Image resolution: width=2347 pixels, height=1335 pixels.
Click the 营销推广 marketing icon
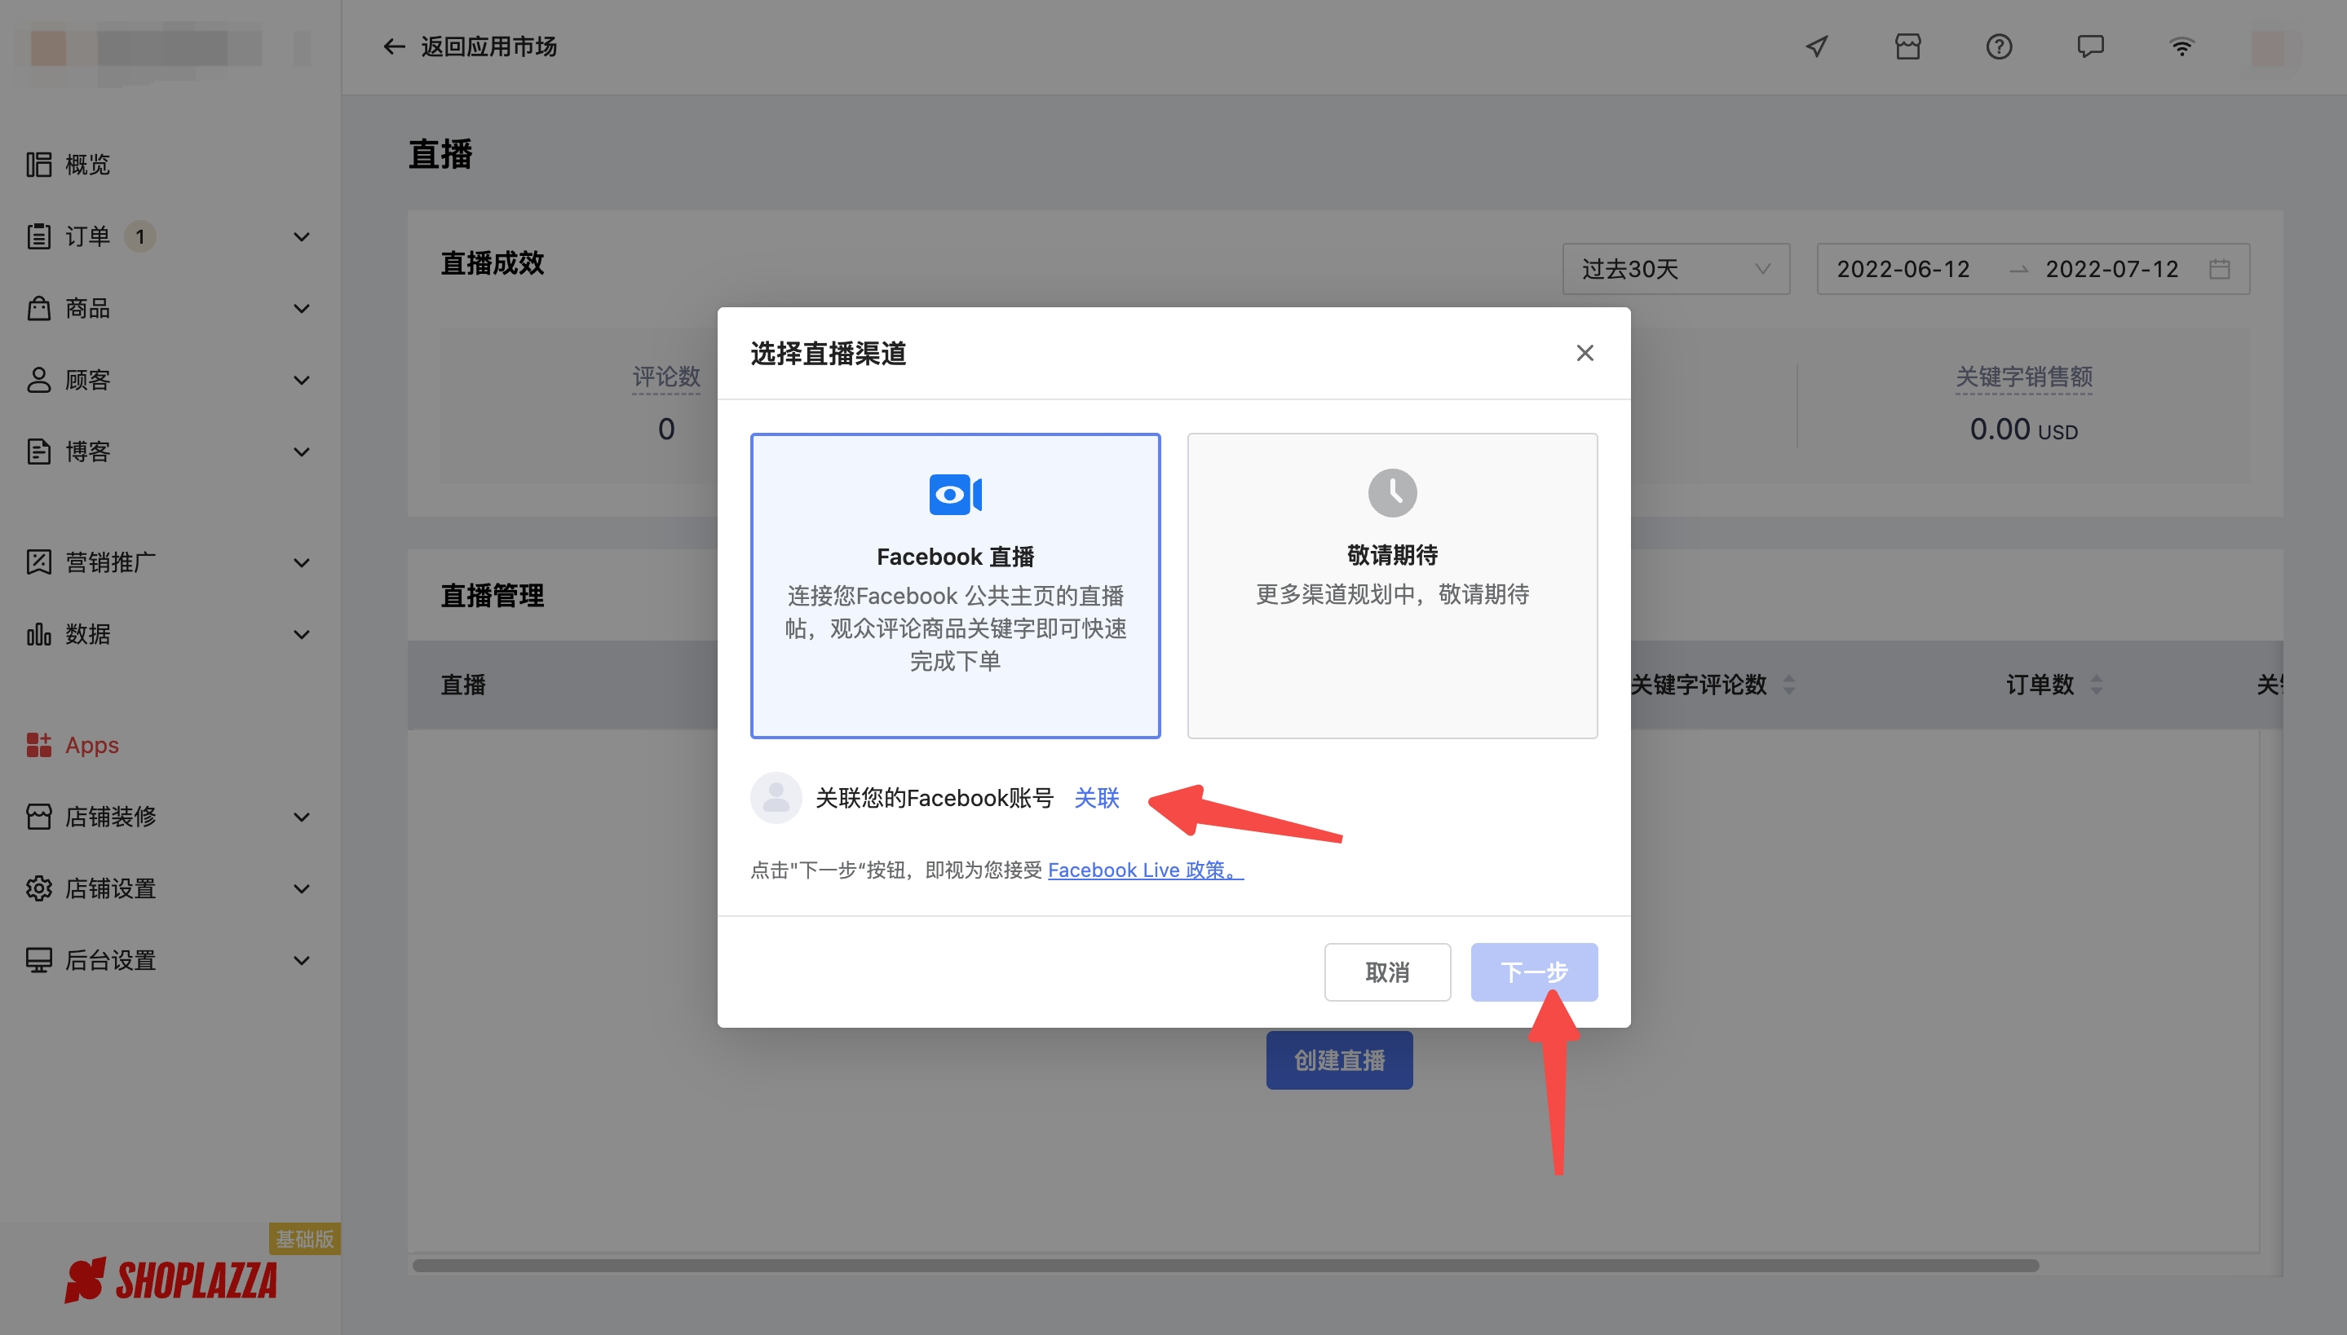(38, 562)
